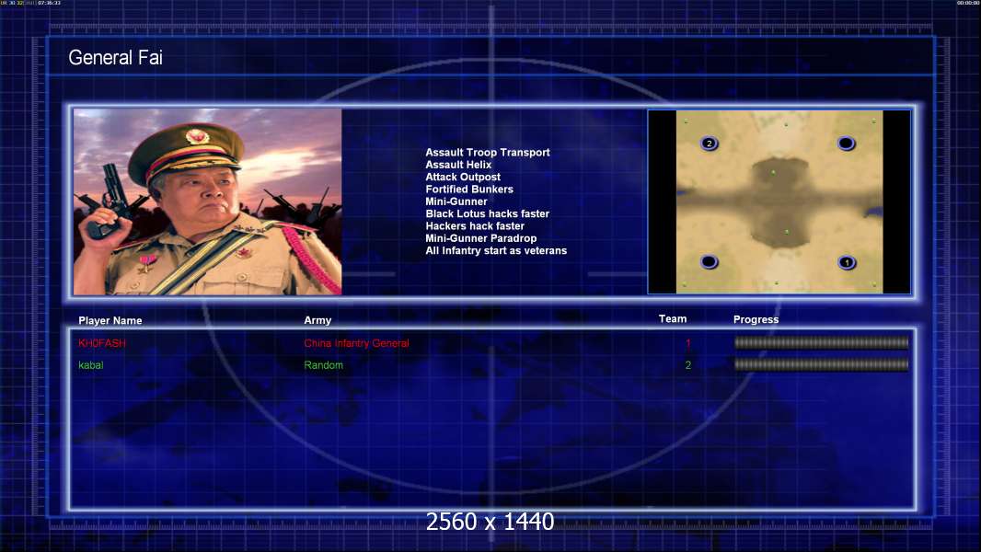This screenshot has height=552, width=981.
Task: Click start position marker 2 on minimap
Action: [x=709, y=144]
